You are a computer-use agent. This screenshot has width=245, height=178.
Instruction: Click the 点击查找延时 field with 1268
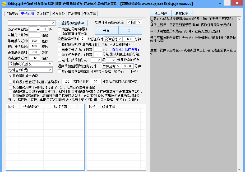click(x=34, y=58)
